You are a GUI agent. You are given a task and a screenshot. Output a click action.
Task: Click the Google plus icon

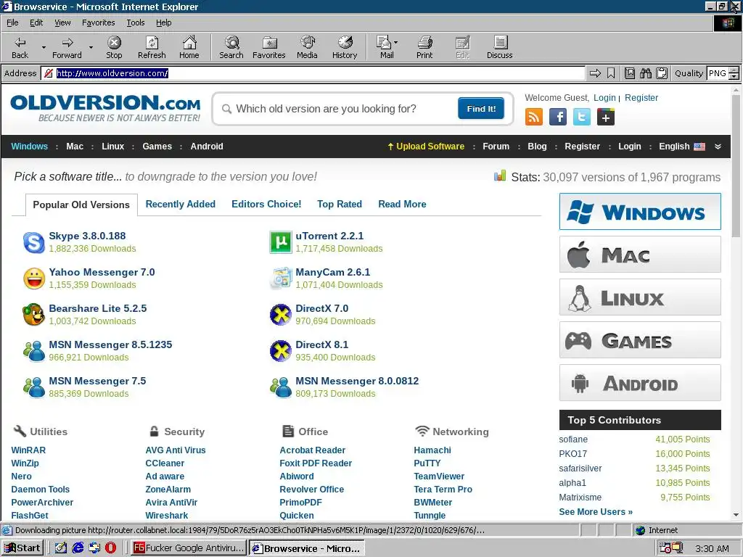606,117
